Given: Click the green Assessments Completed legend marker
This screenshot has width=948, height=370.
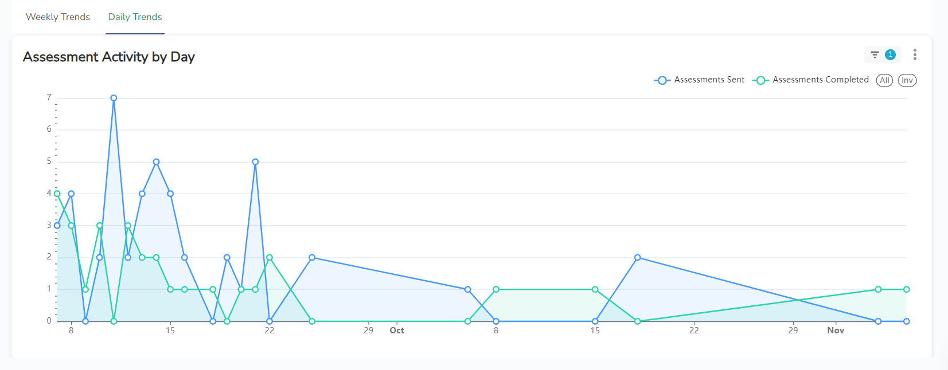Looking at the screenshot, I should tap(760, 80).
